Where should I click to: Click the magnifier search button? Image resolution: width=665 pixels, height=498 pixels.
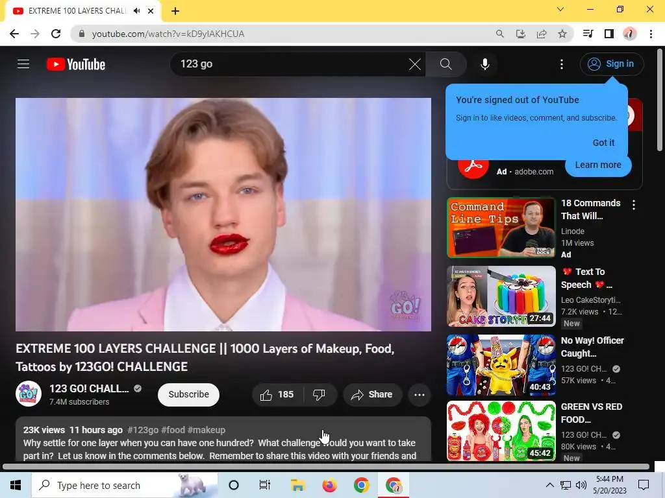click(445, 64)
